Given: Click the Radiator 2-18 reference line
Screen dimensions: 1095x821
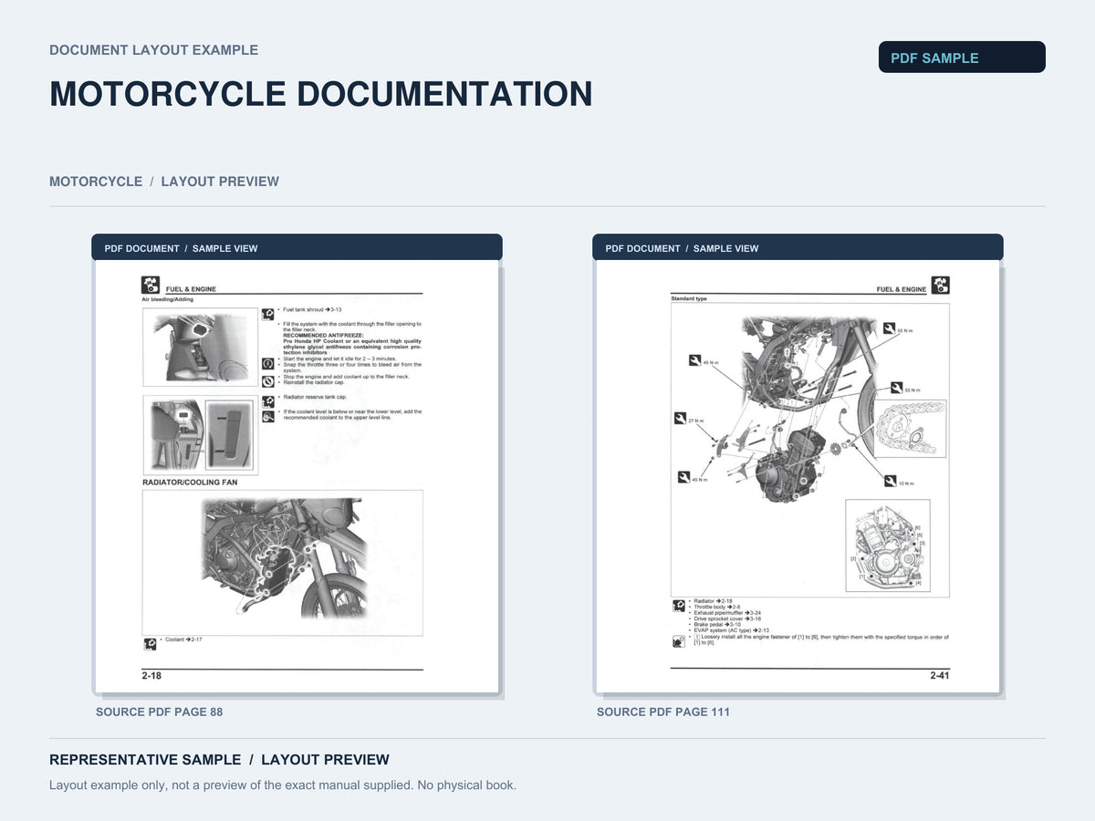Looking at the screenshot, I should [x=713, y=601].
